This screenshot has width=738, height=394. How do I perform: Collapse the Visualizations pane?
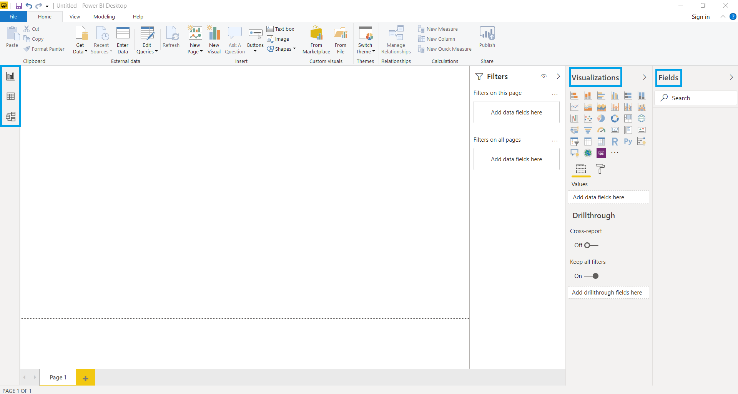coord(645,78)
